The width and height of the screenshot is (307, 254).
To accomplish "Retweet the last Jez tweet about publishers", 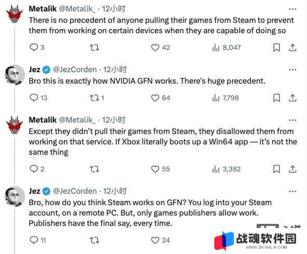I will (x=94, y=240).
